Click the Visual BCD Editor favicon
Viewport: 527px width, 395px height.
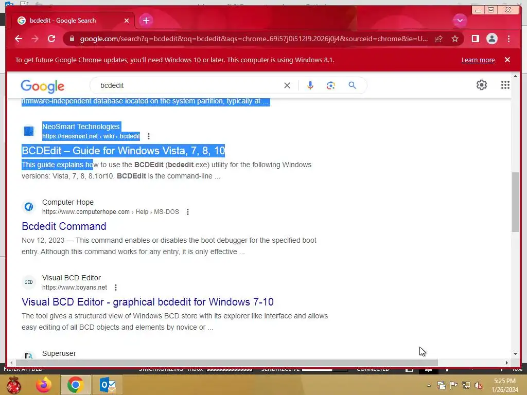(29, 282)
